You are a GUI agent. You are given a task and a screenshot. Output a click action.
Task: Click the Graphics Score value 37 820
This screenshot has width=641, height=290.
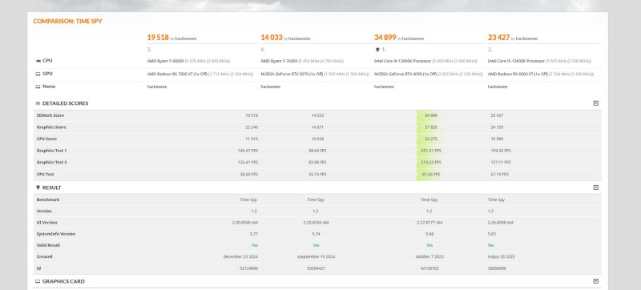[x=431, y=127]
